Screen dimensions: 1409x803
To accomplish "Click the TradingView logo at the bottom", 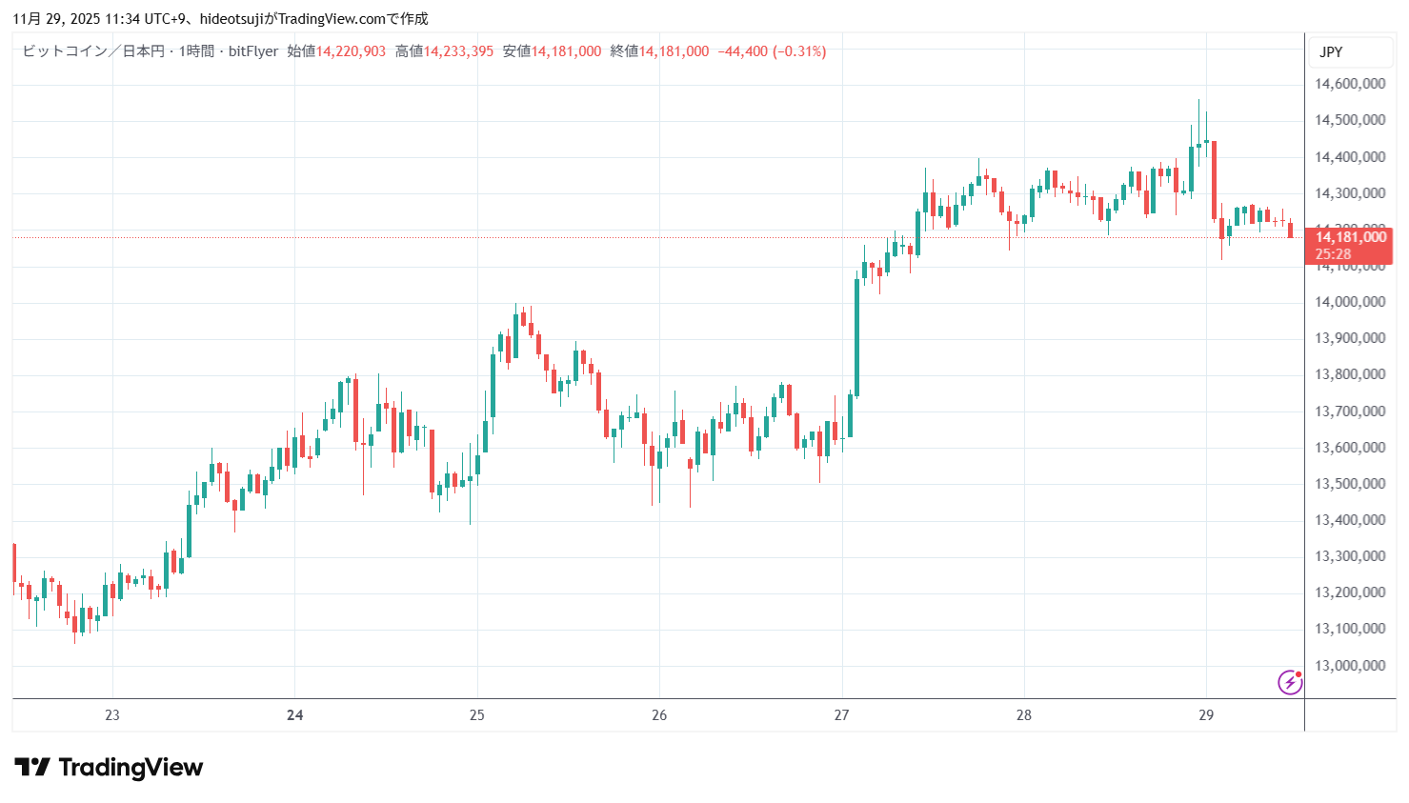I will pos(109,768).
